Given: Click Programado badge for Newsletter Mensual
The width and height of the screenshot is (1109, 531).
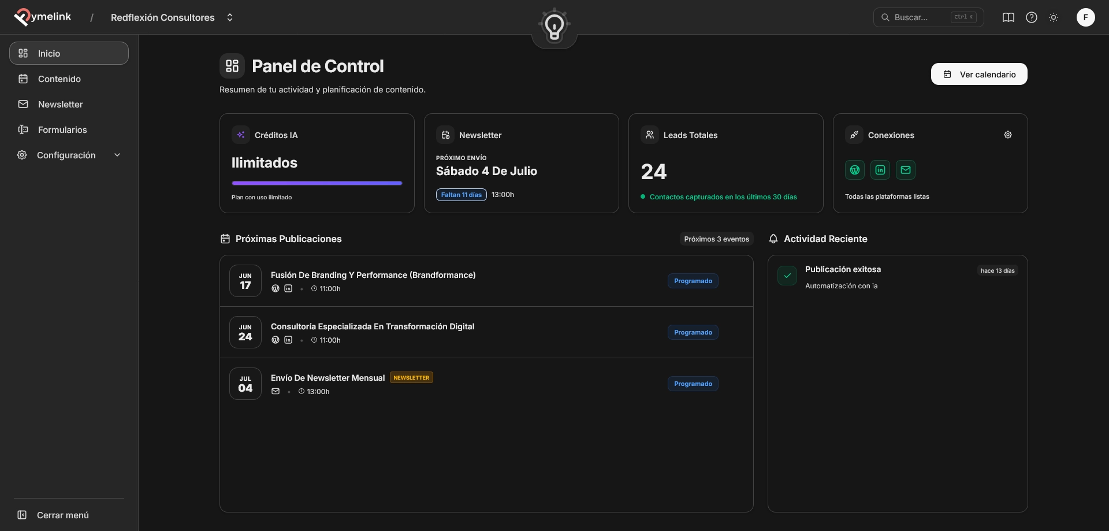Looking at the screenshot, I should tap(693, 384).
